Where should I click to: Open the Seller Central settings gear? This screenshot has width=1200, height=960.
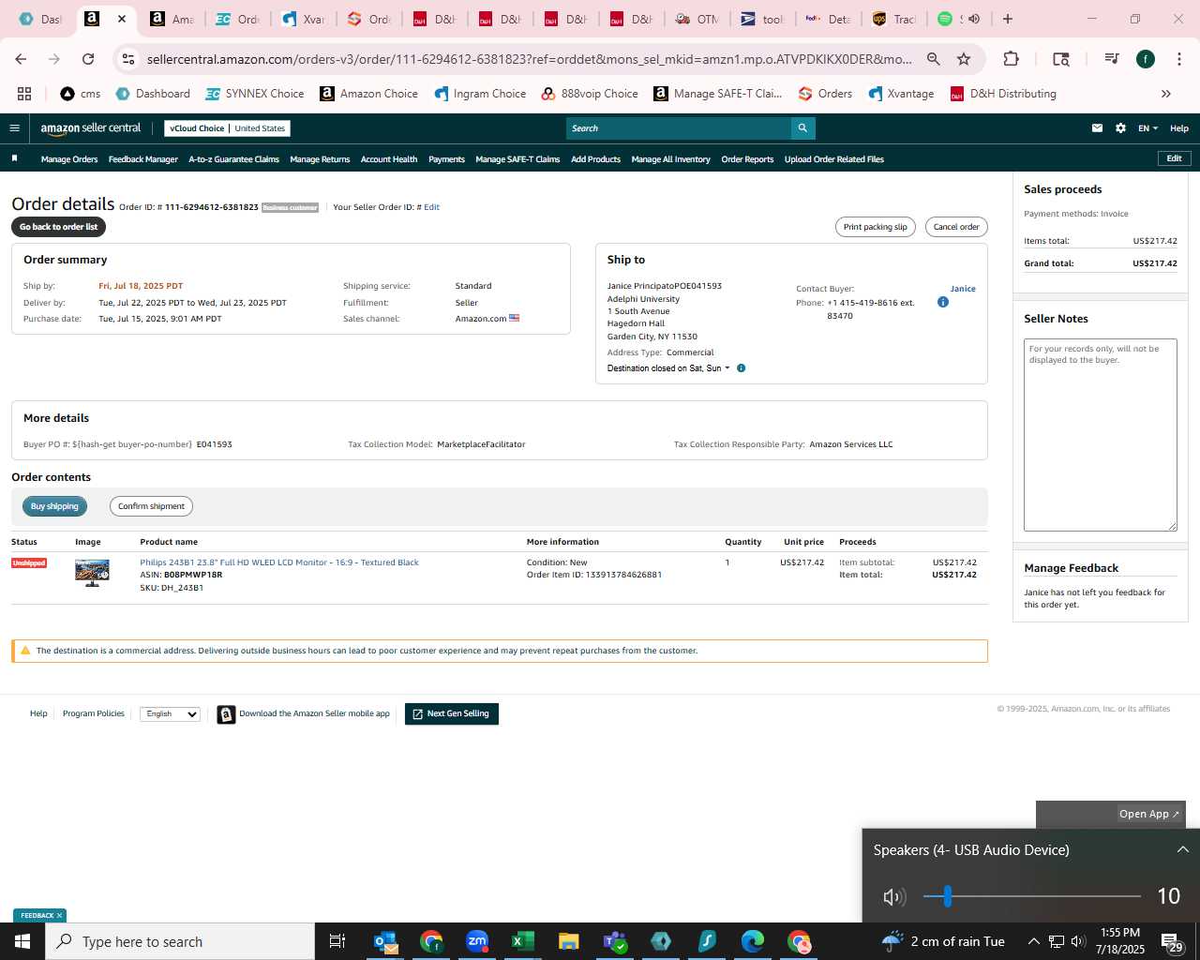[x=1120, y=128]
